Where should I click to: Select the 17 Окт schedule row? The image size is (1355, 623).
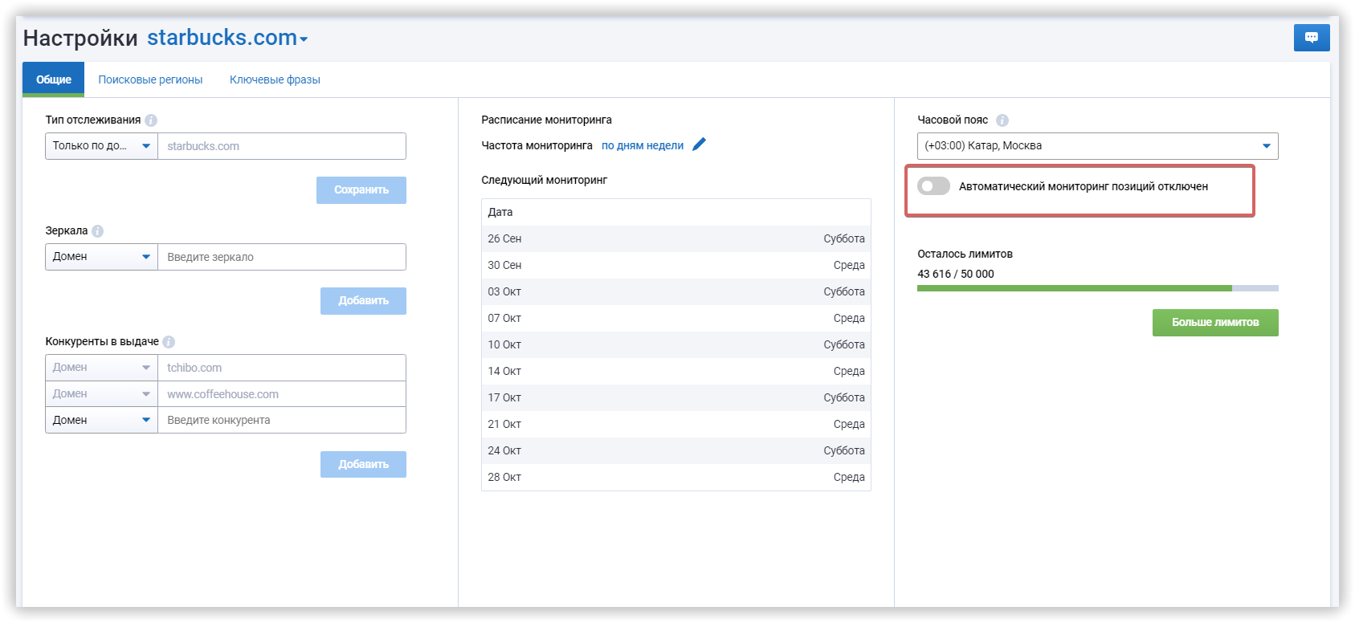pyautogui.click(x=676, y=397)
